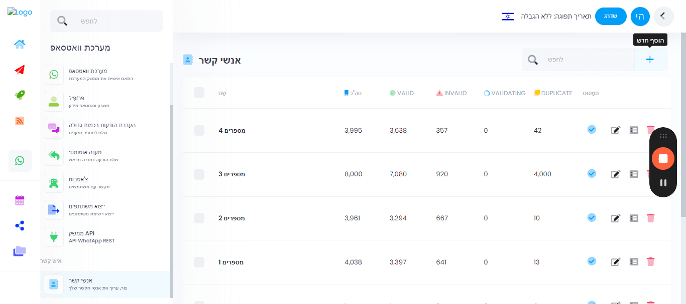Image resolution: width=686 pixels, height=304 pixels.
Task: Open פרופיל menu item
Action: (105, 102)
